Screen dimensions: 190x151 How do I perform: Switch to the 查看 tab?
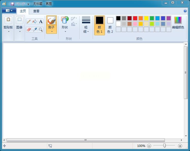coord(36,11)
